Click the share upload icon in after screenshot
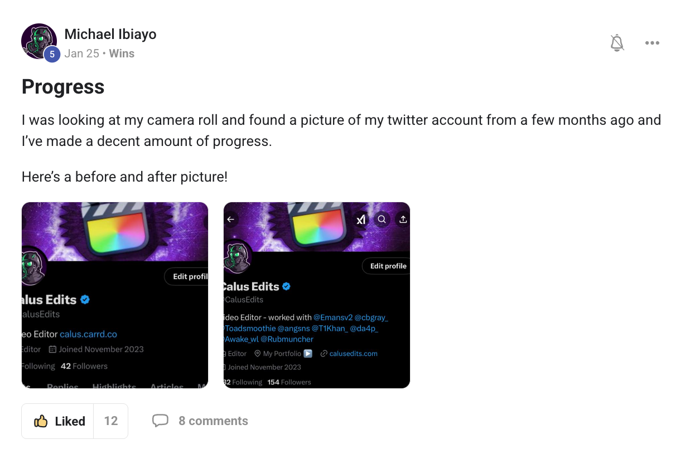 click(403, 219)
